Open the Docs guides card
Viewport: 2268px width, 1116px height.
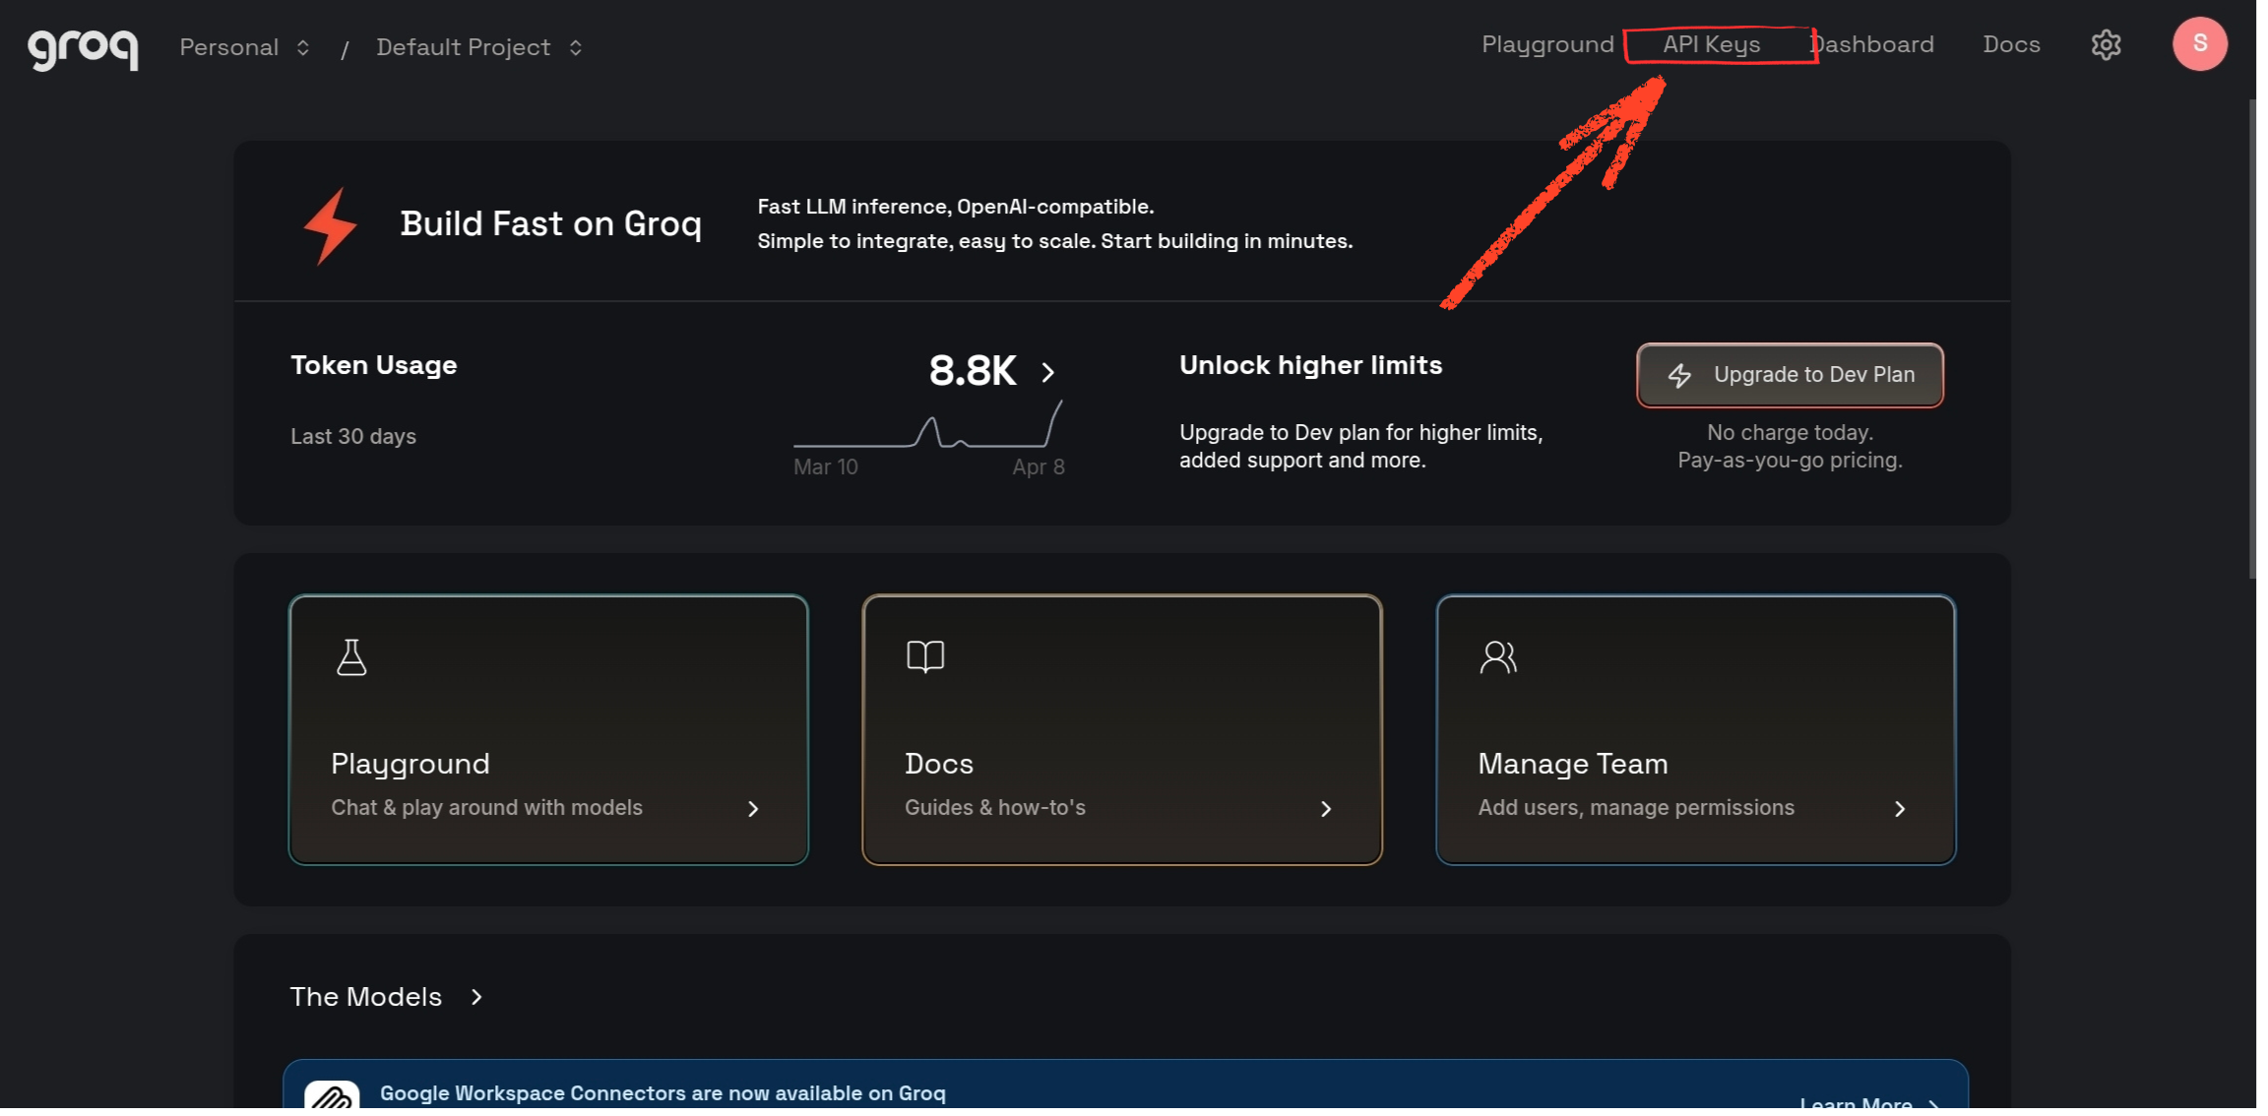point(1122,730)
